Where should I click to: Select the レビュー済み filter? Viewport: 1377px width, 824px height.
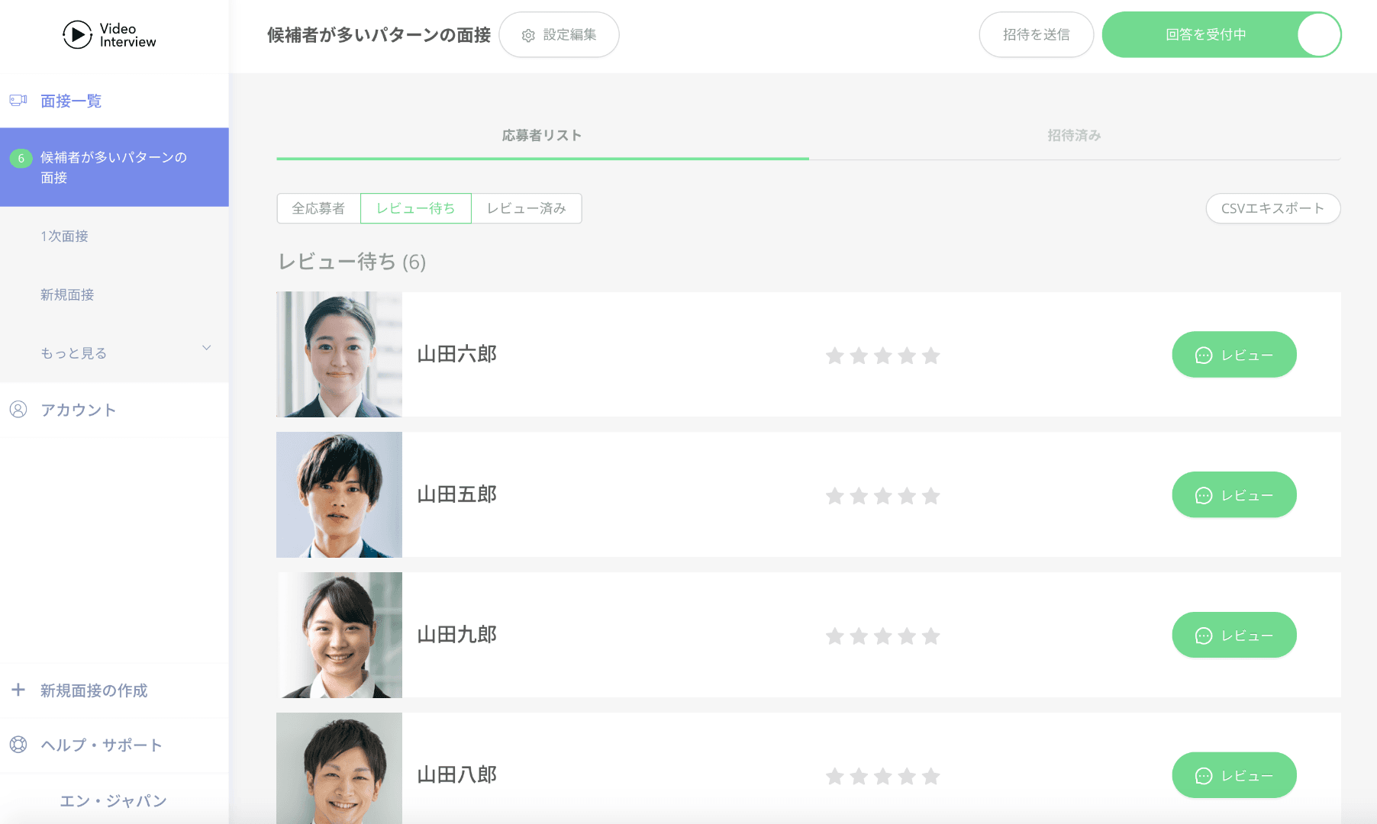click(526, 208)
